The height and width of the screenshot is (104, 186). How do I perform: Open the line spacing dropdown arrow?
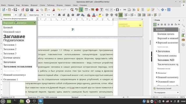point(152,15)
